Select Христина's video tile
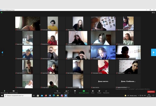This screenshot has height=106, width=156. click(78, 38)
